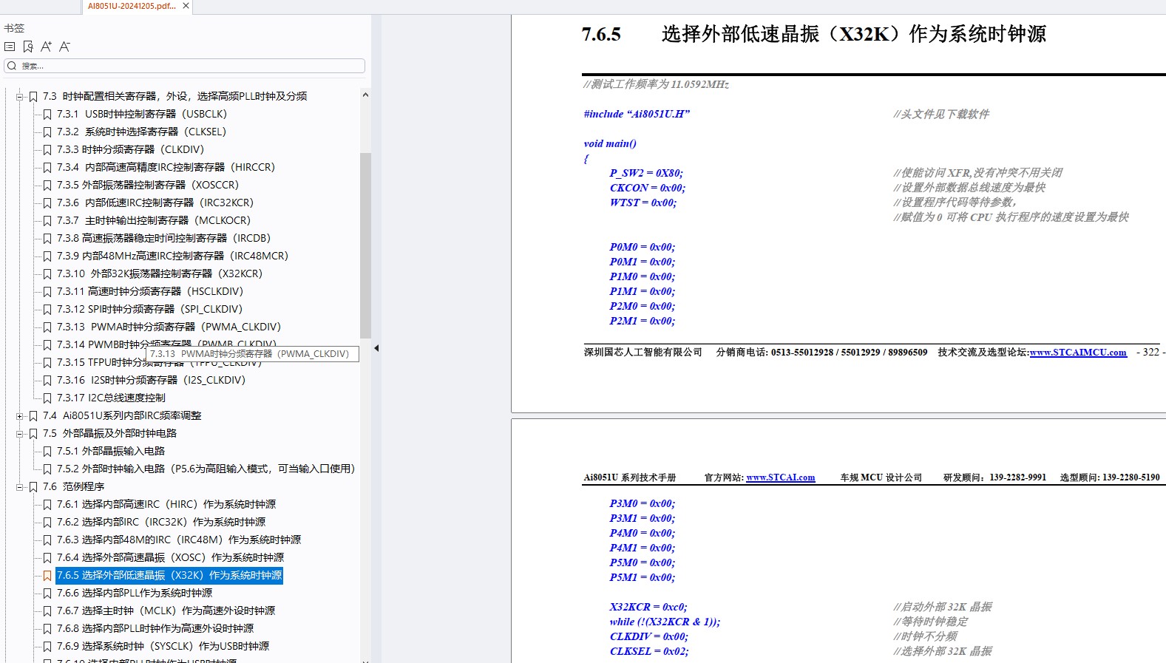This screenshot has height=663, width=1166.
Task: Open bookmark '7.6.7 选择主时钟 (MCLK)'
Action: (x=166, y=611)
